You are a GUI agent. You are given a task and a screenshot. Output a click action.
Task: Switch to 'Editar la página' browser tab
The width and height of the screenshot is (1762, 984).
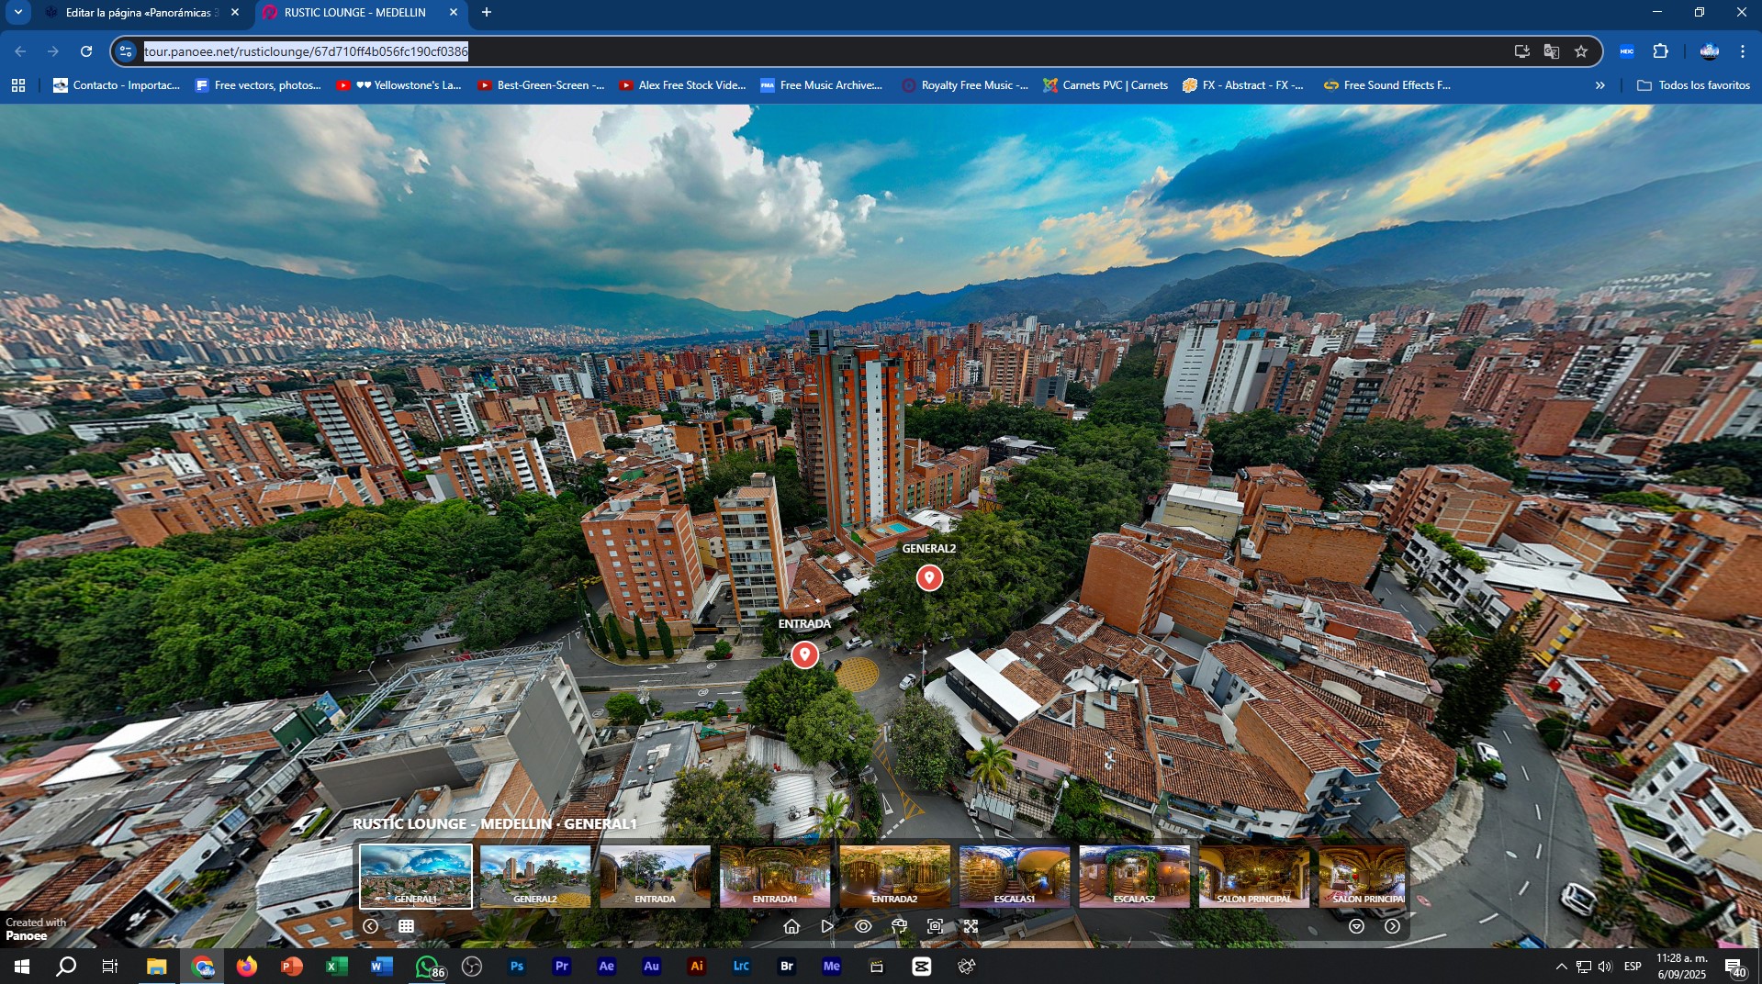pyautogui.click(x=138, y=13)
